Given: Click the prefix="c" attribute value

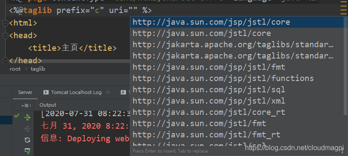Looking at the screenshot, I should [97, 10].
